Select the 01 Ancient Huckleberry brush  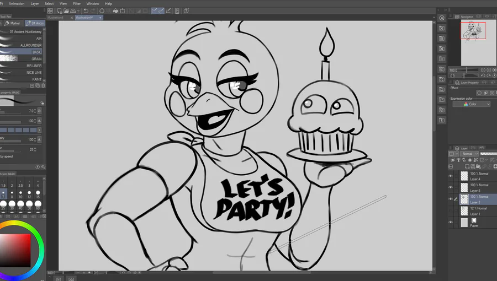coord(21,31)
